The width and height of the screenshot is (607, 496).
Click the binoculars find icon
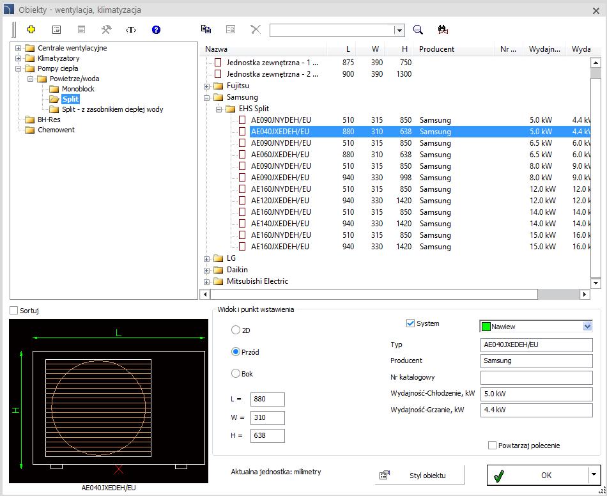[x=443, y=29]
